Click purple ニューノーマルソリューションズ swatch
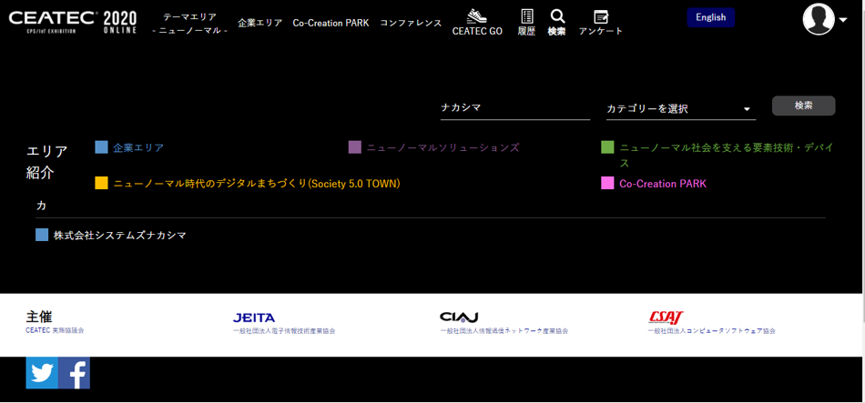This screenshot has height=403, width=865. [x=355, y=147]
